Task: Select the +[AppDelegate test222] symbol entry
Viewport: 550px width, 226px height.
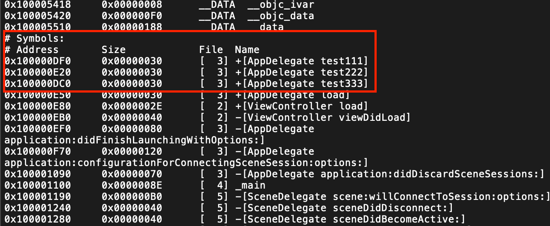Action: (301, 72)
